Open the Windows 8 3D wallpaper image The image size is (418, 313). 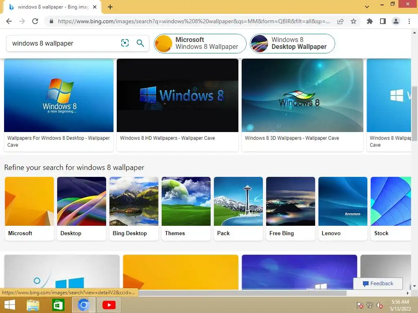(302, 95)
